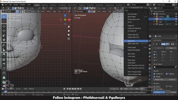Select the Scale tool in the toolbar
This screenshot has width=178, height=100.
pos(4,35)
